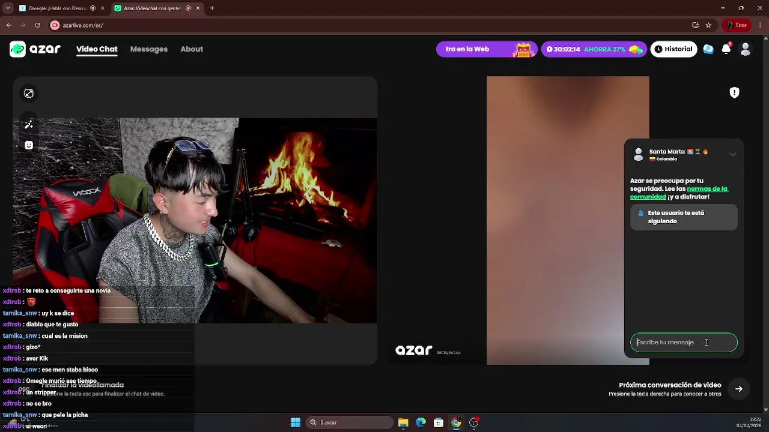Viewport: 769px width, 432px height.
Task: Open the tab search dropdown
Action: (8, 8)
